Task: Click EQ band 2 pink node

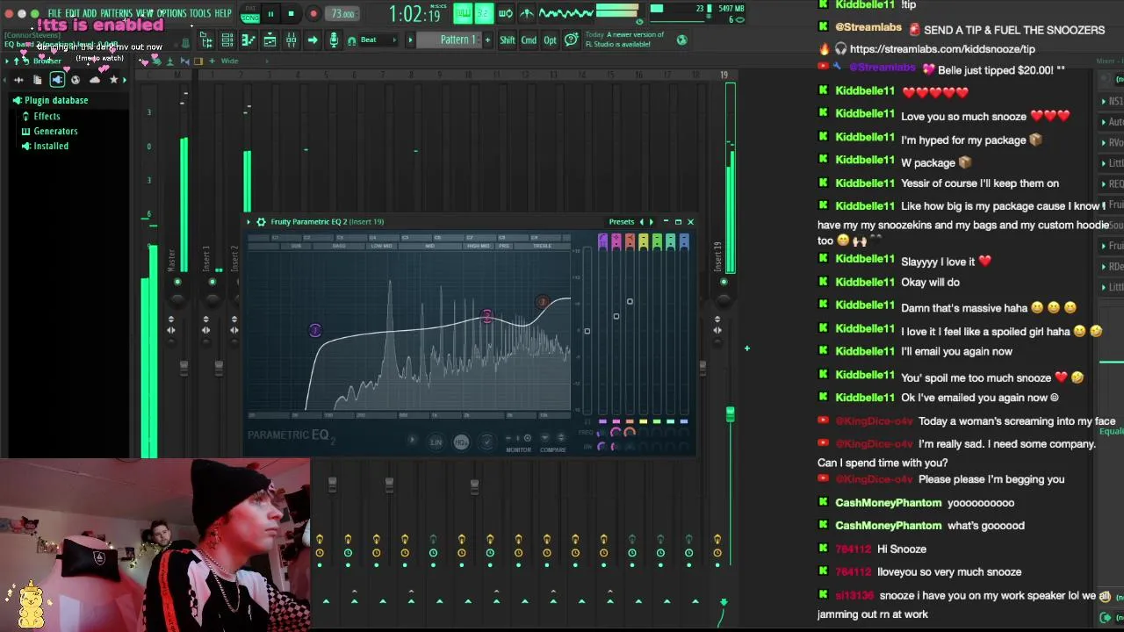Action: click(487, 317)
